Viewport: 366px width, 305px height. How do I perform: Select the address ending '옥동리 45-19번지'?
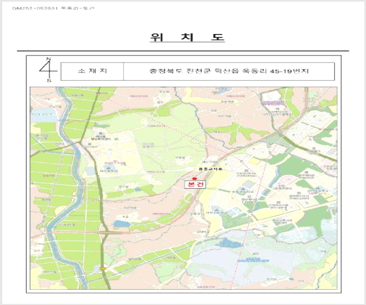point(229,71)
